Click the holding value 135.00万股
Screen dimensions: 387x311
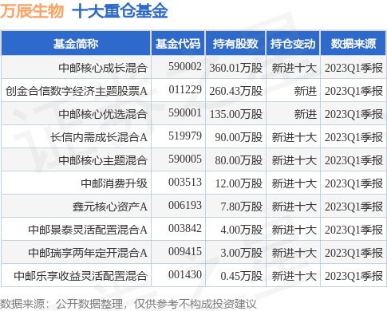(x=236, y=114)
